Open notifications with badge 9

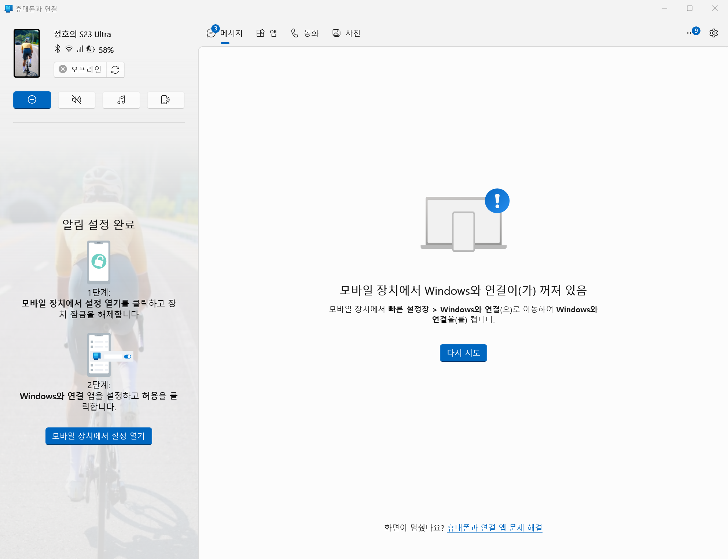pos(692,32)
